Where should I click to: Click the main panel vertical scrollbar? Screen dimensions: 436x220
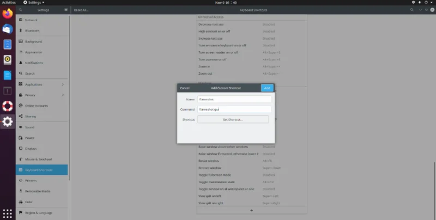[434, 190]
